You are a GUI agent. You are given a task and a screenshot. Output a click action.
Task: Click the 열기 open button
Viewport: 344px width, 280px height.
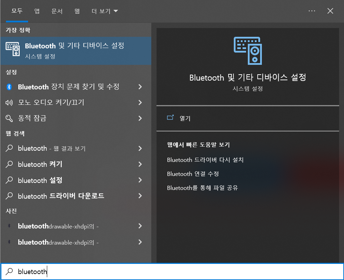(x=248, y=118)
